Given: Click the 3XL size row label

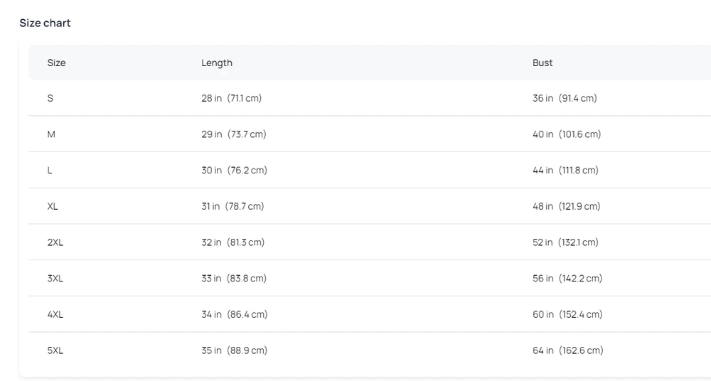Looking at the screenshot, I should (x=55, y=279).
